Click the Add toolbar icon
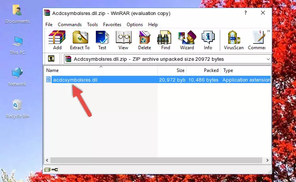This screenshot has height=182, width=296. pos(57,40)
